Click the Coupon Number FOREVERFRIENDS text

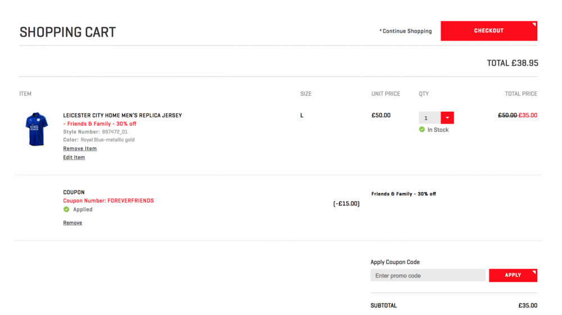(x=108, y=201)
